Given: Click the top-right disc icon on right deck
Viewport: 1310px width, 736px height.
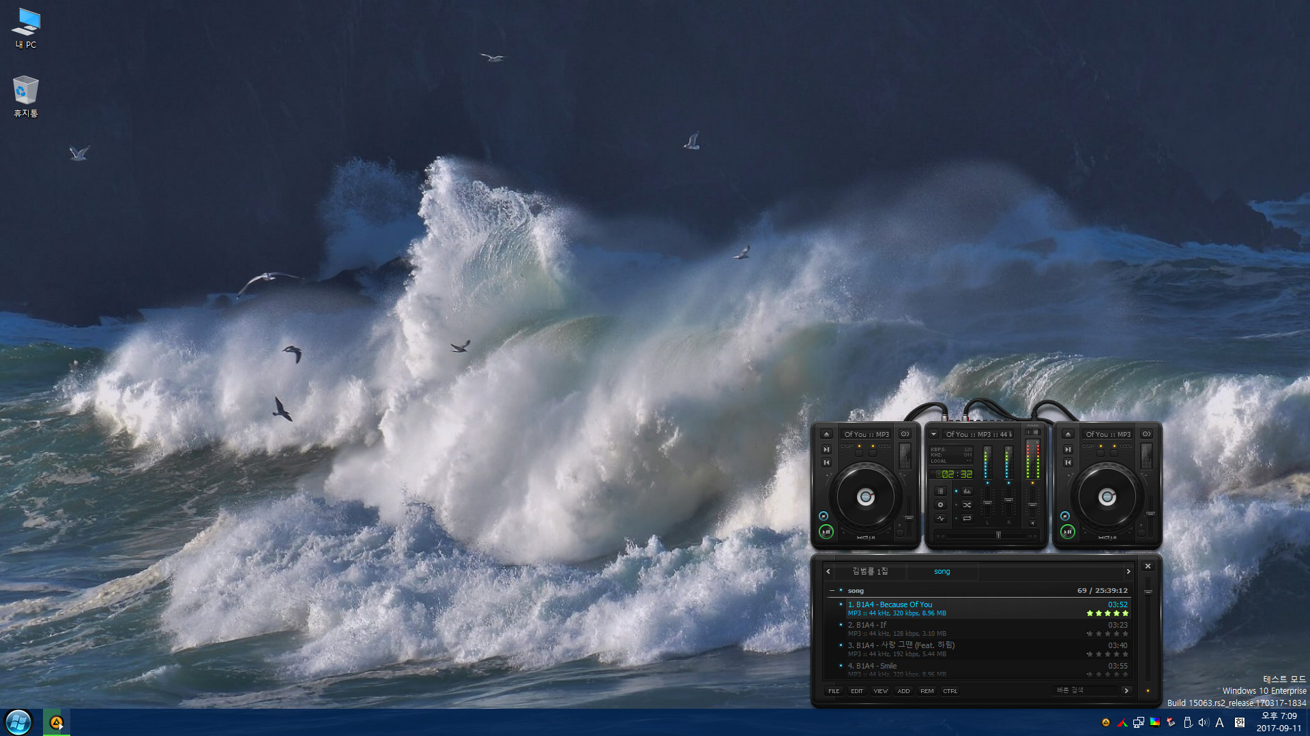Looking at the screenshot, I should tap(1146, 434).
